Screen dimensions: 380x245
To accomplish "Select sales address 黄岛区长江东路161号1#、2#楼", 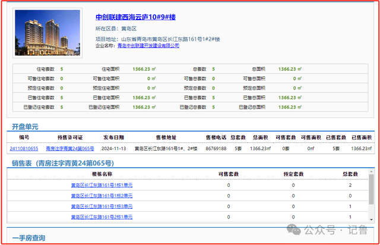I will point(166,149).
